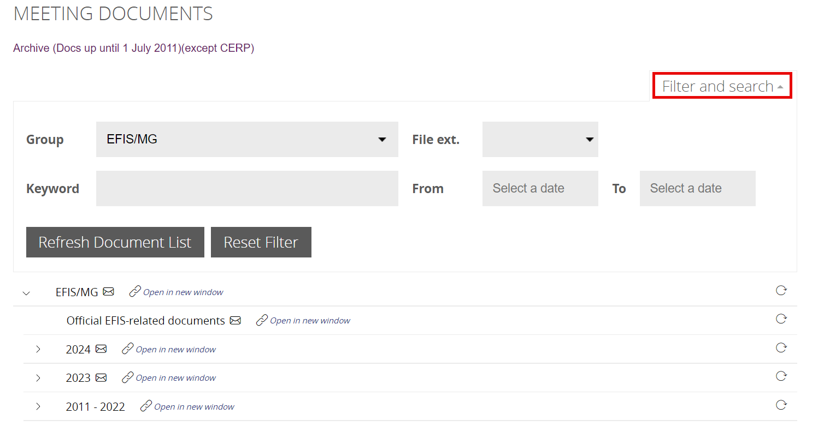Open 2023 folder in new window
The width and height of the screenshot is (824, 444).
pyautogui.click(x=169, y=377)
